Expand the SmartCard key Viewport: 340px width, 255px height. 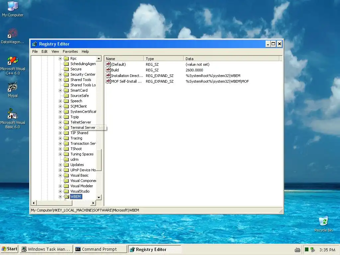click(60, 90)
